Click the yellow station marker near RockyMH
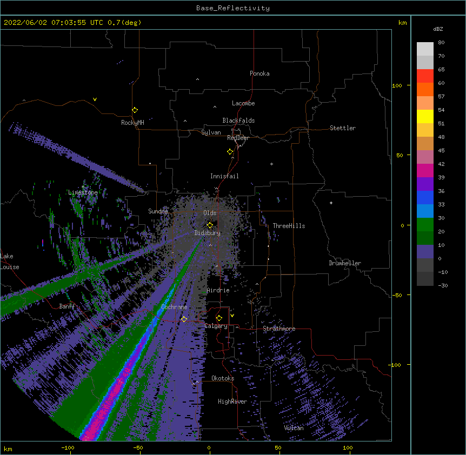 tap(135, 110)
